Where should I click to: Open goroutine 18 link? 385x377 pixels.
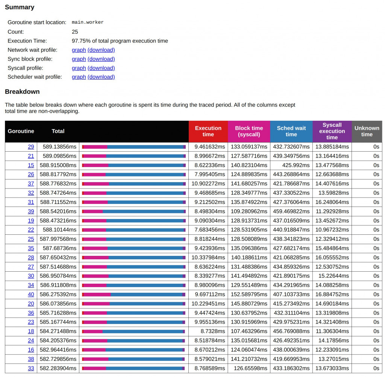(31, 331)
